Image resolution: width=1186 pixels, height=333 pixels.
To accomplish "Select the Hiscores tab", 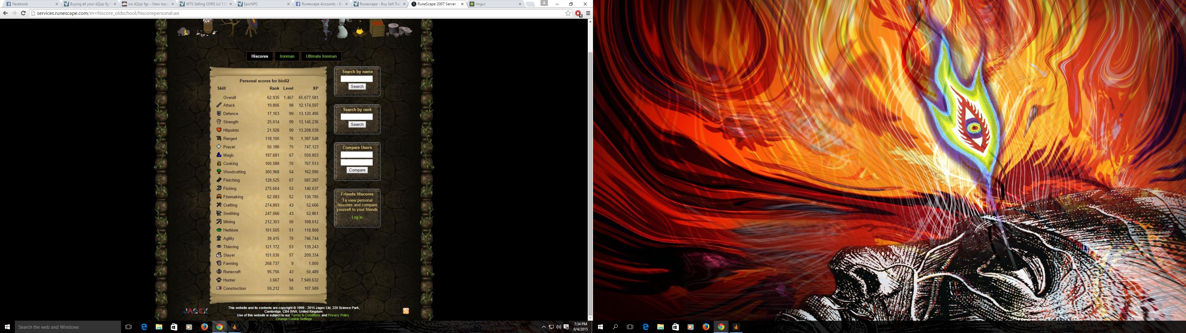I will click(x=260, y=56).
